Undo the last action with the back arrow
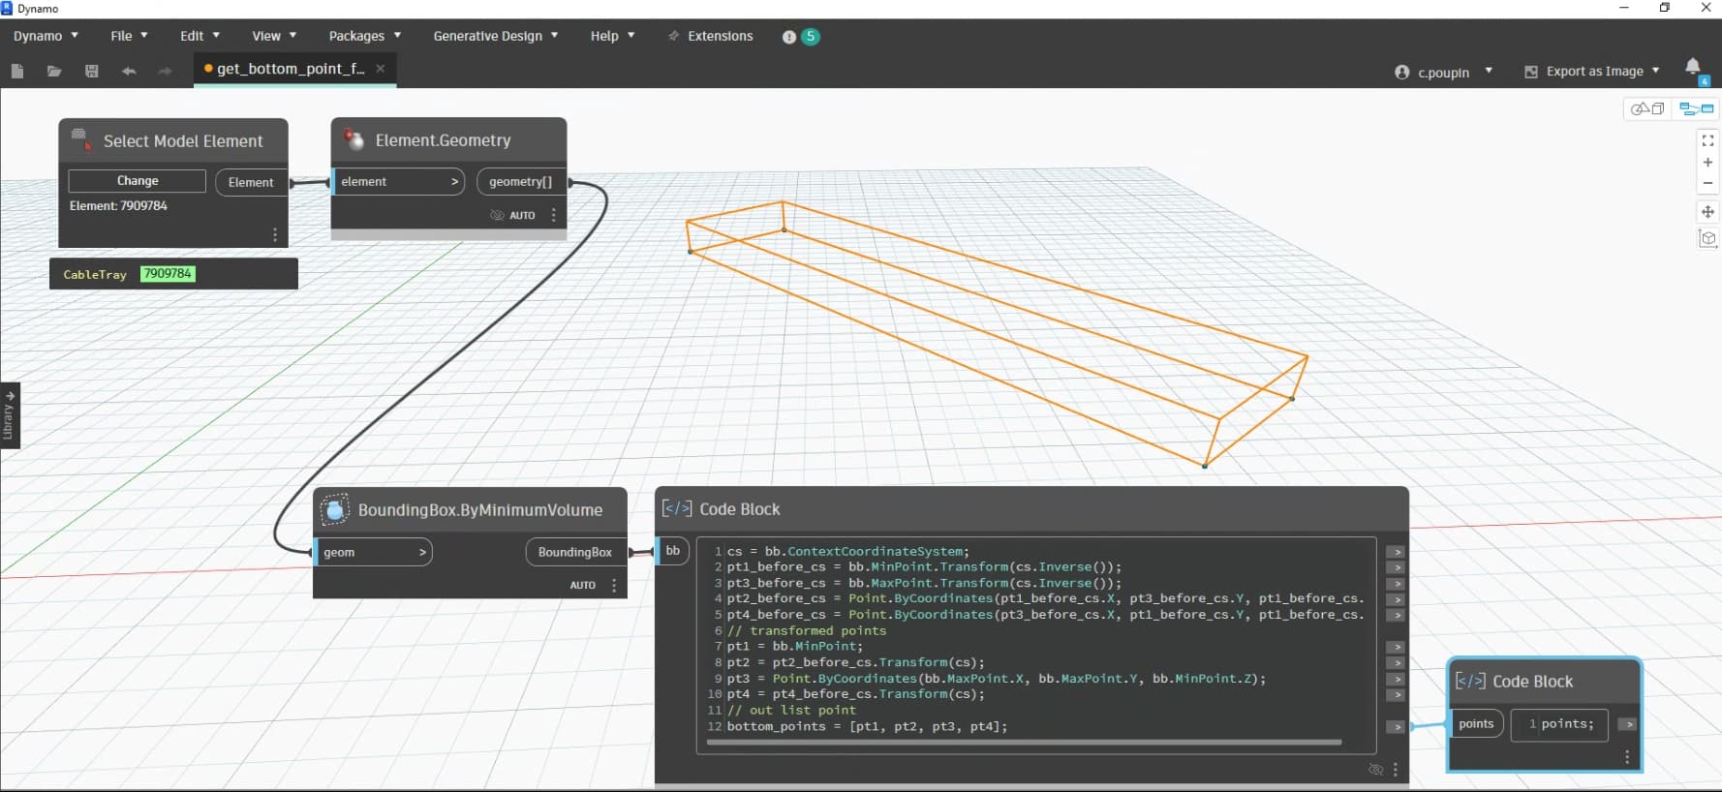1722x792 pixels. point(129,71)
